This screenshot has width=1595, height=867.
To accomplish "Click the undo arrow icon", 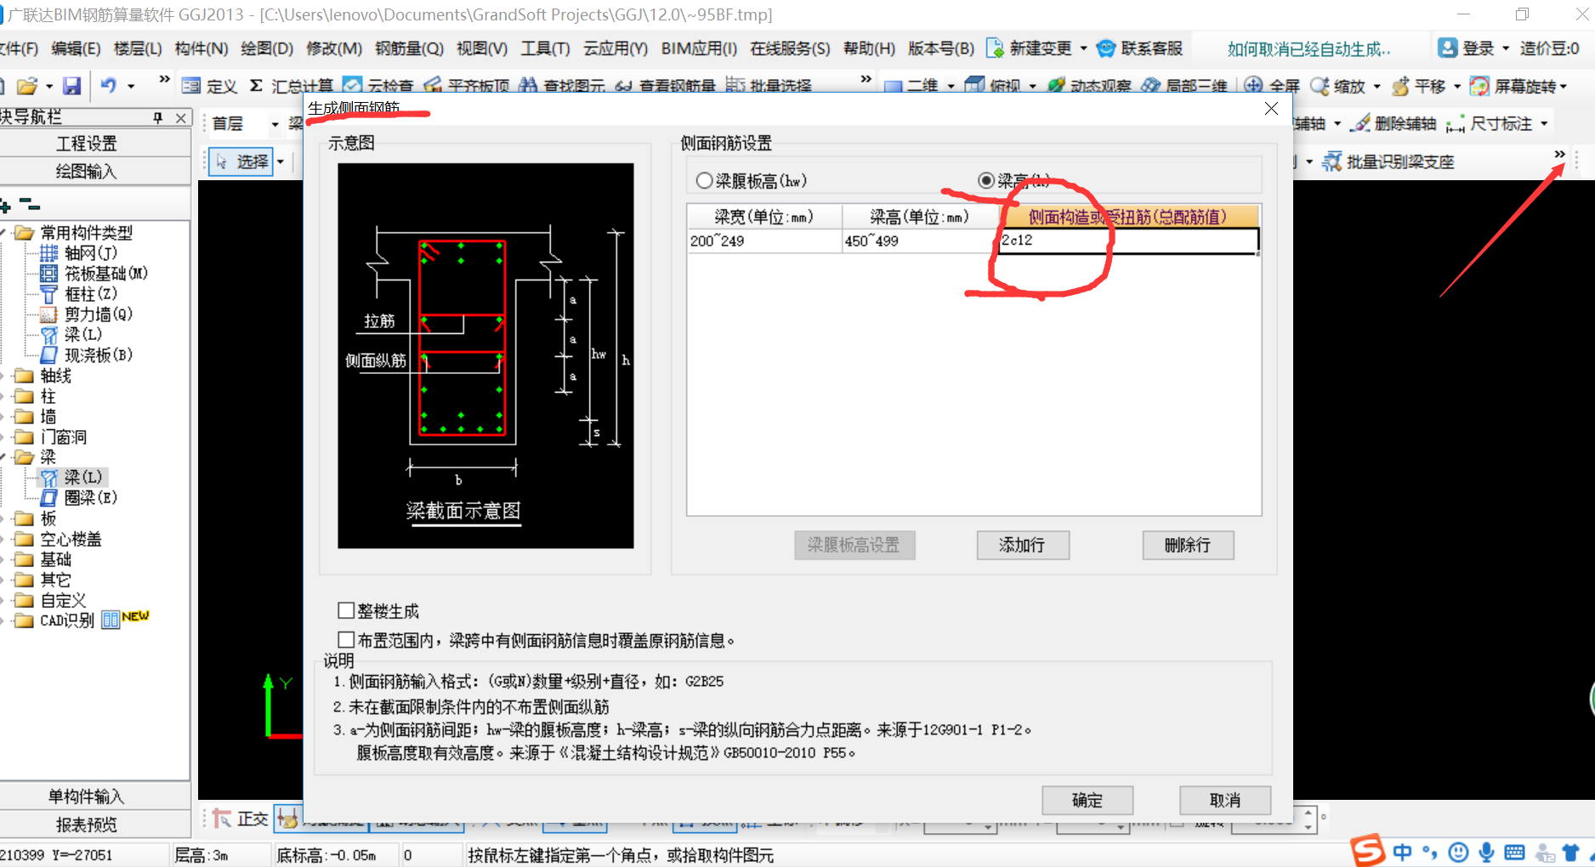I will [108, 86].
